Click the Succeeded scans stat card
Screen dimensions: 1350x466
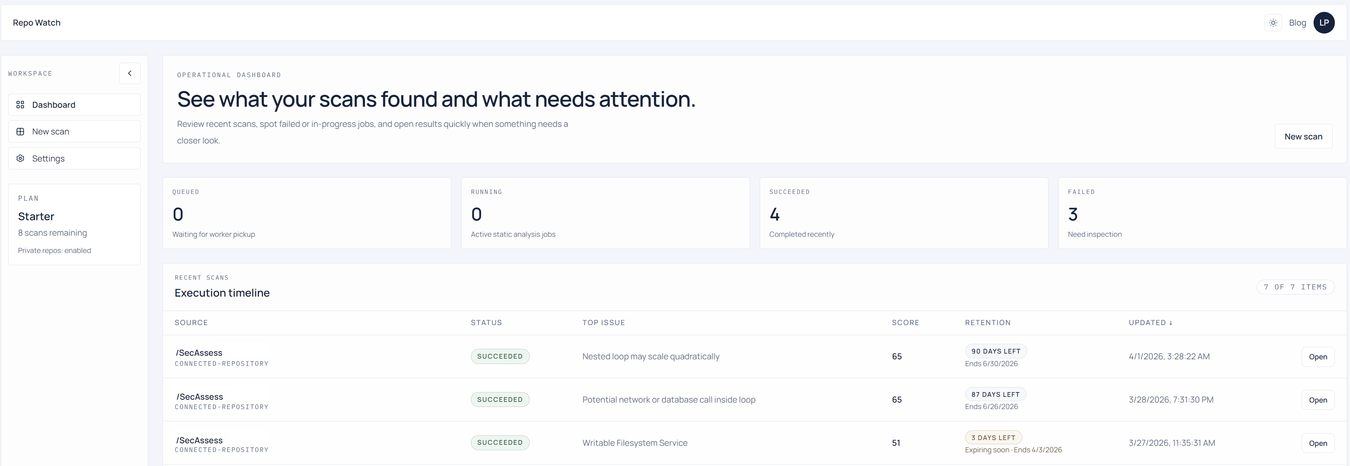coord(904,213)
